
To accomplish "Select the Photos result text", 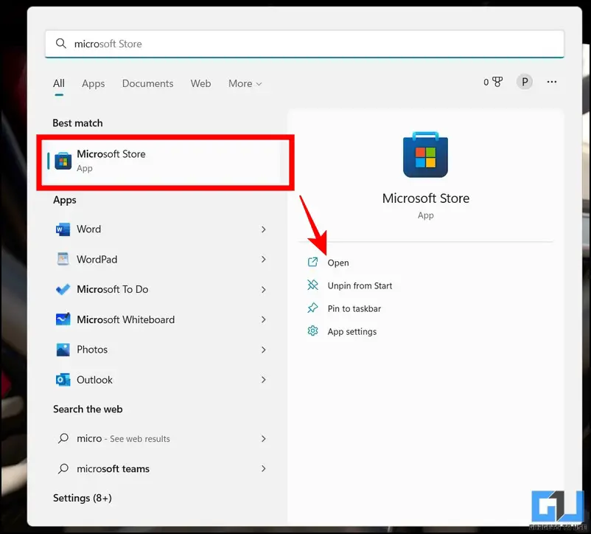I will click(92, 350).
